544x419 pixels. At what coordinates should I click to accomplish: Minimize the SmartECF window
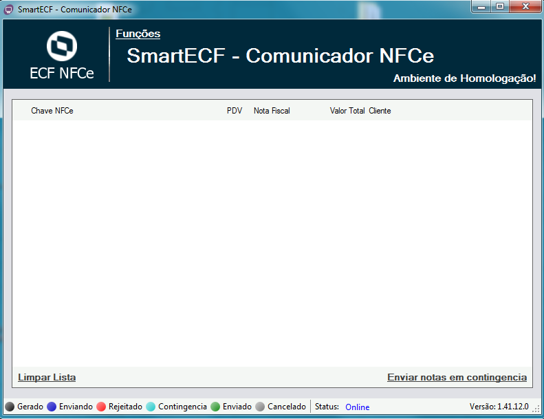click(481, 6)
